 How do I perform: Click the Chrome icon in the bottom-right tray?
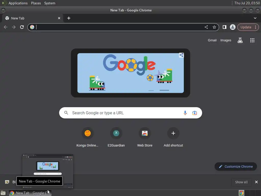click(241, 193)
